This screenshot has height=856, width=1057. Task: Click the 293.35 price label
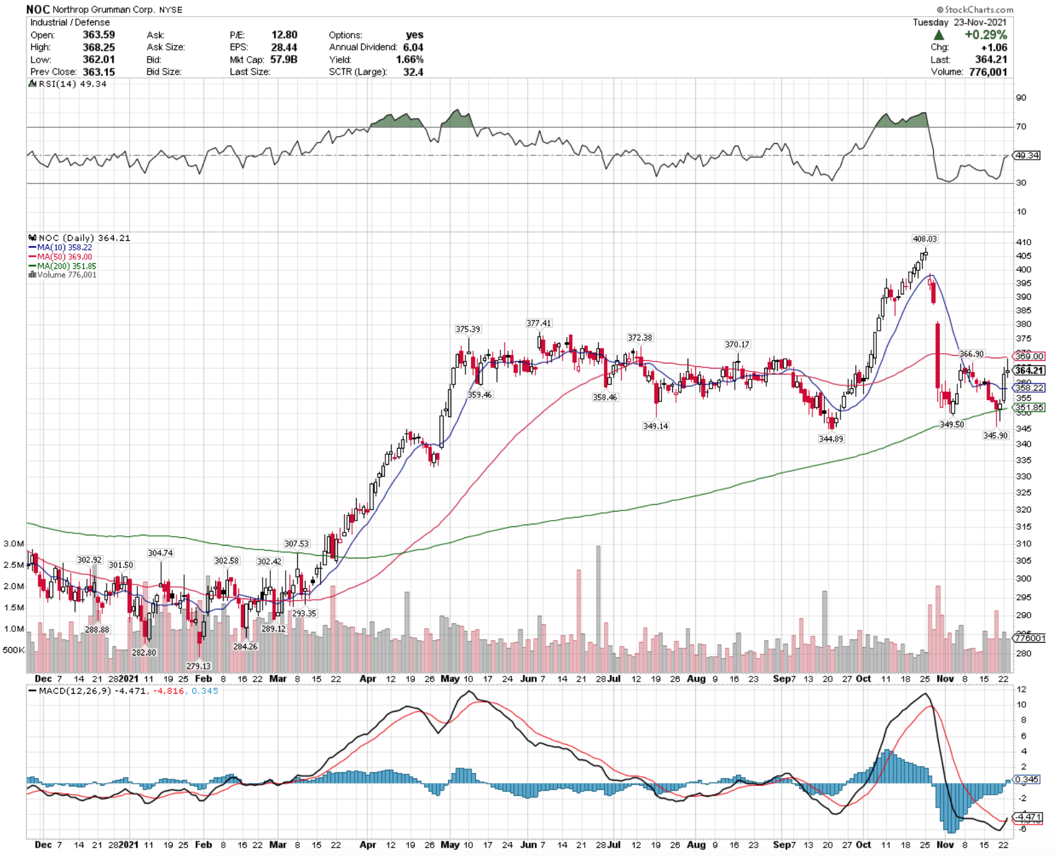point(304,613)
